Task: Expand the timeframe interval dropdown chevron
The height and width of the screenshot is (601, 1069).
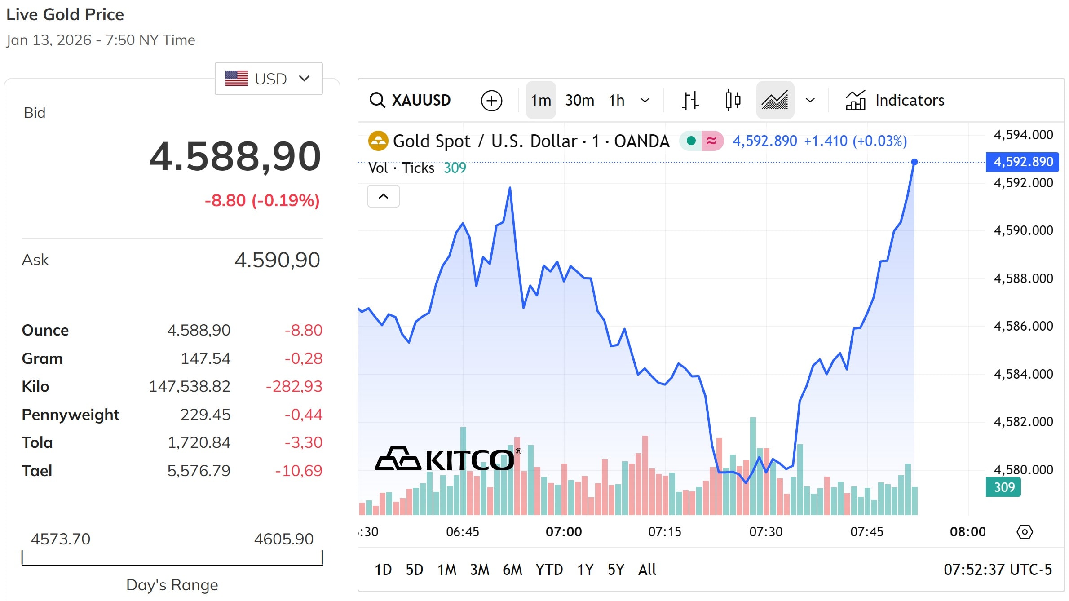Action: point(645,100)
